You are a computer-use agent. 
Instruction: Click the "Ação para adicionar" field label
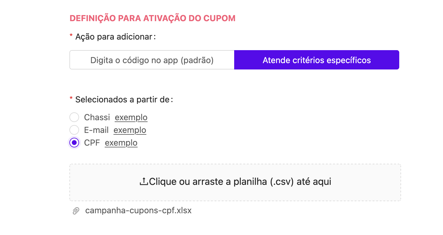click(x=116, y=37)
